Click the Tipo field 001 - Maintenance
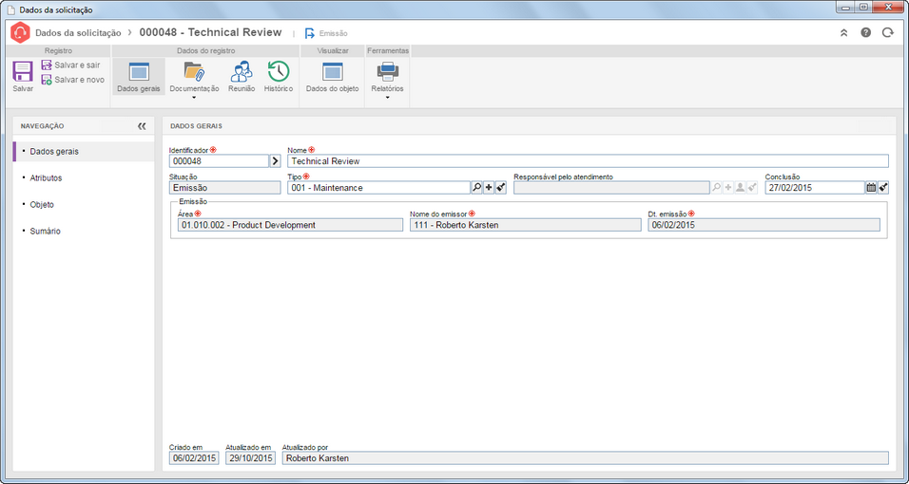Screen dimensions: 909x484 tap(378, 188)
